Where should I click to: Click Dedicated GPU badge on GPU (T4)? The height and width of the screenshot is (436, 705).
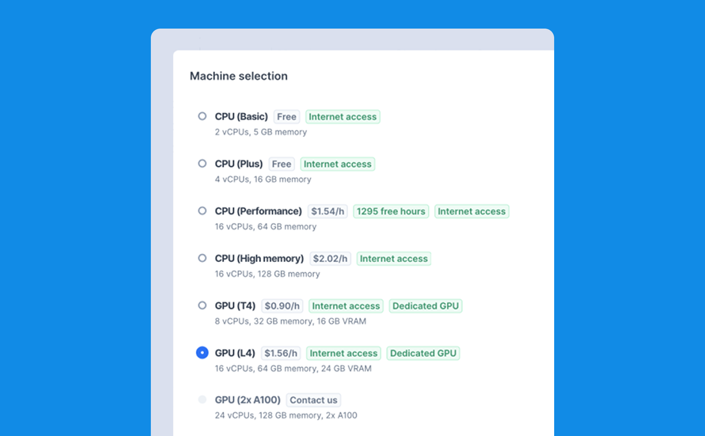426,306
